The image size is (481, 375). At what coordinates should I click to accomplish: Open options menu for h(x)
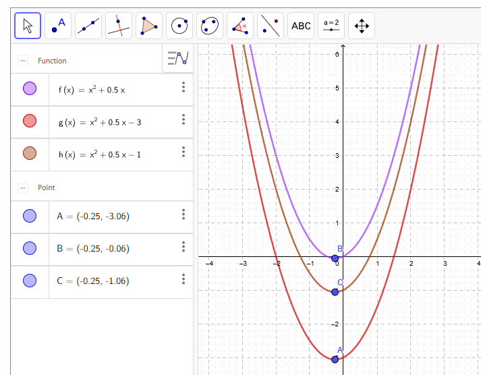click(183, 152)
